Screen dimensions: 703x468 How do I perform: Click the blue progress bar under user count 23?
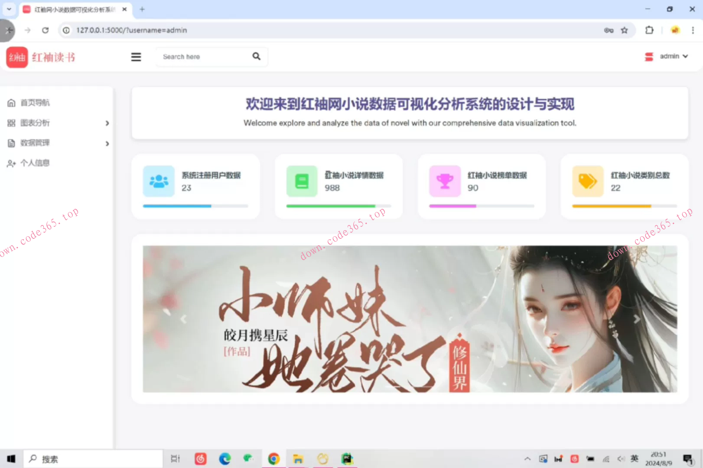(176, 206)
